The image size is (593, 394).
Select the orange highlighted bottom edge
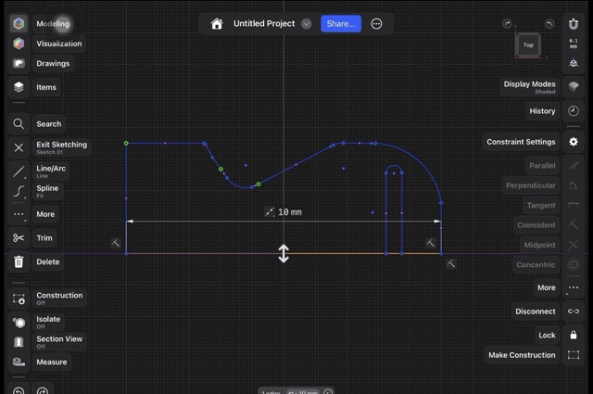pos(363,254)
